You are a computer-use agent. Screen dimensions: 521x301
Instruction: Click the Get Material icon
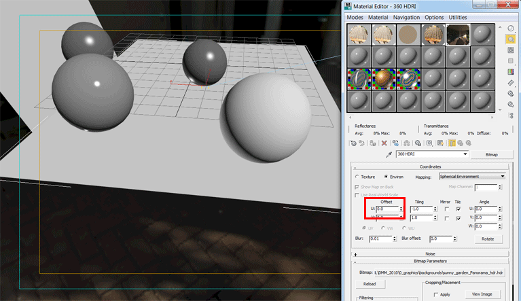point(353,143)
